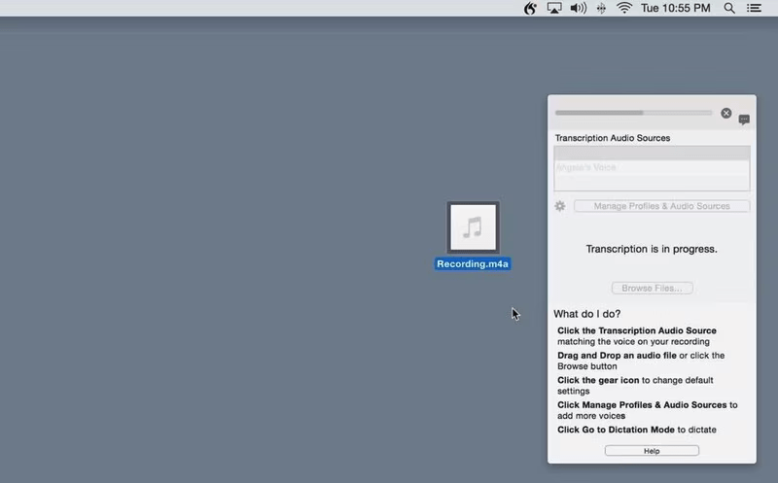This screenshot has height=483, width=778.
Task: Cancel transcription with the X icon
Action: tap(725, 113)
